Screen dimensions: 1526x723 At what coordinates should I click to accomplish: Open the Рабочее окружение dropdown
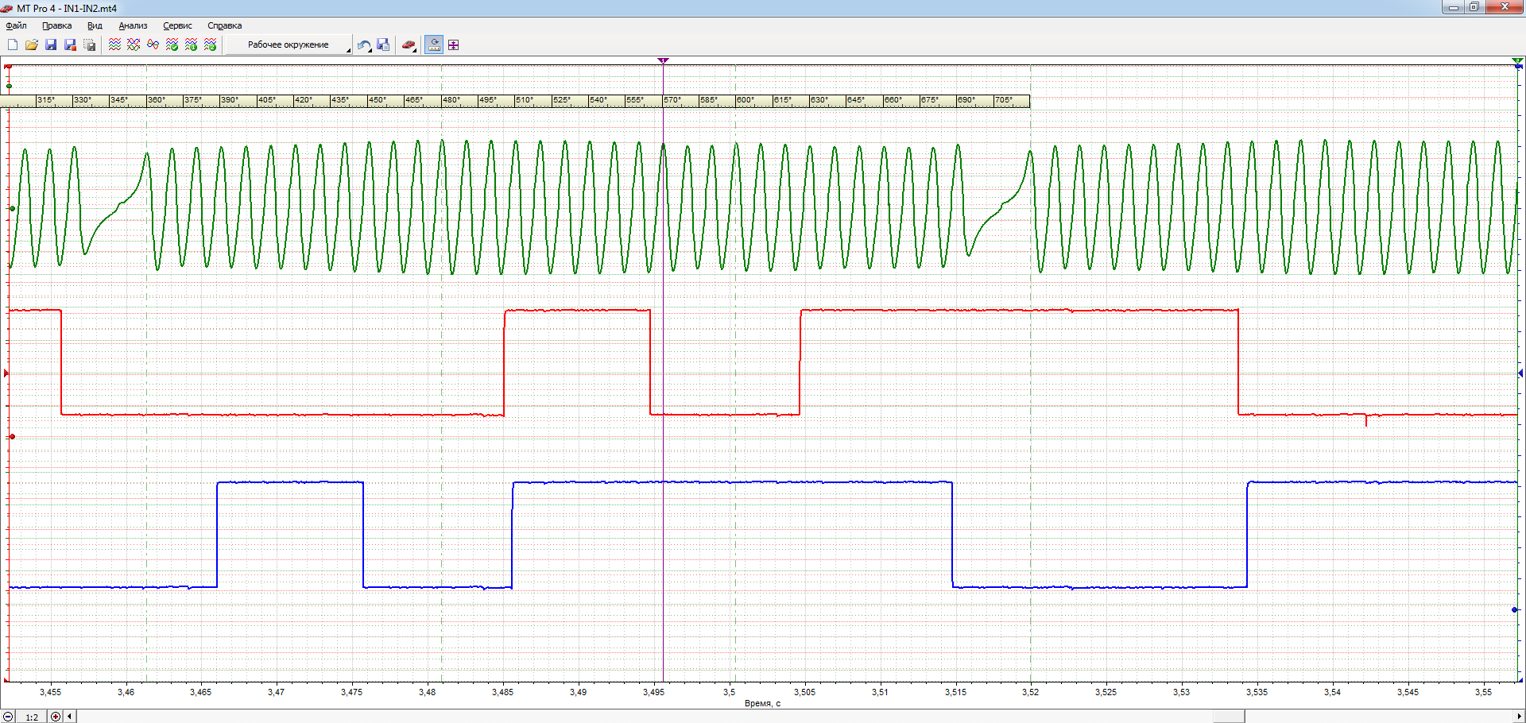click(289, 44)
